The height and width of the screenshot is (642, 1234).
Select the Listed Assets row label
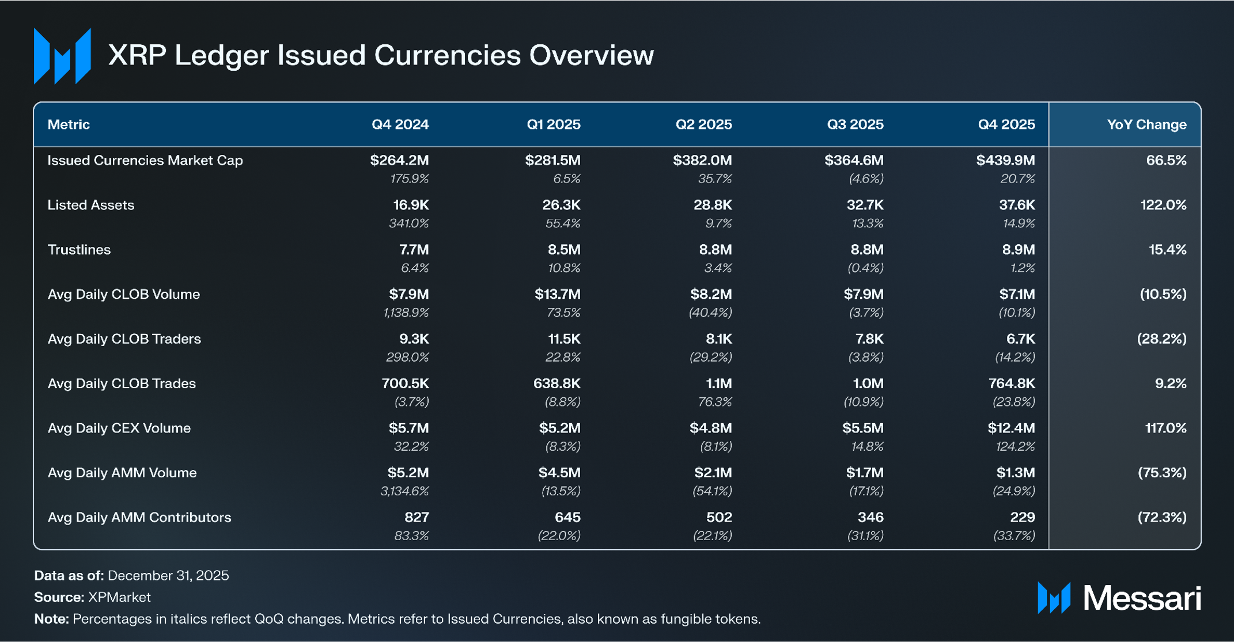[x=91, y=205]
